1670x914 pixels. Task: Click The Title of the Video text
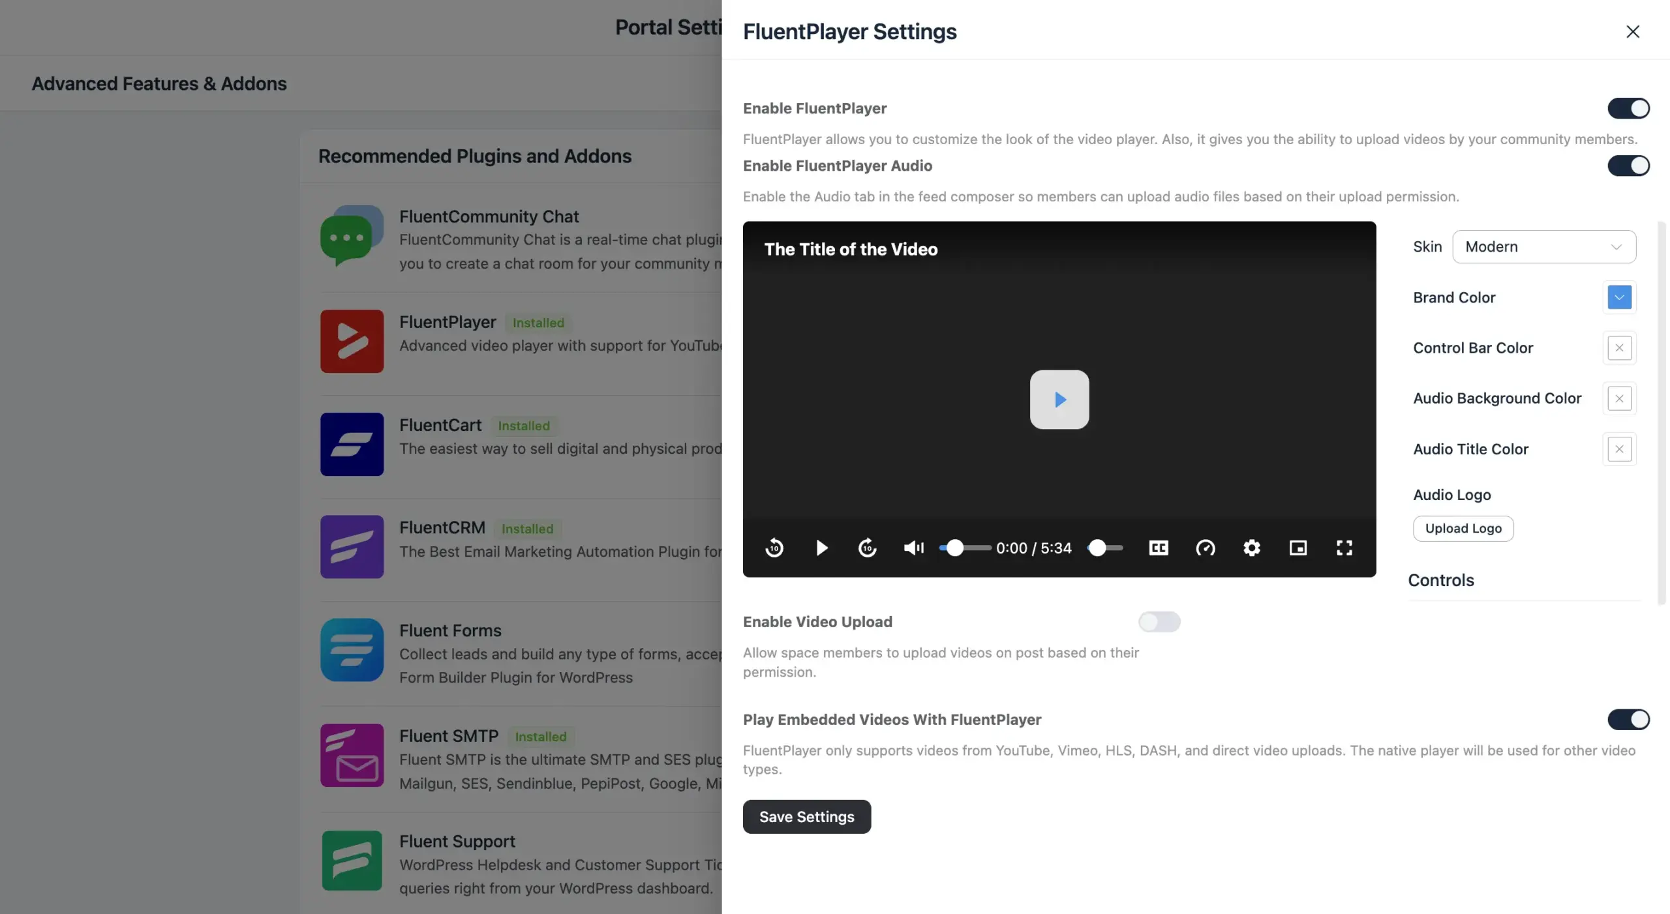(x=851, y=249)
